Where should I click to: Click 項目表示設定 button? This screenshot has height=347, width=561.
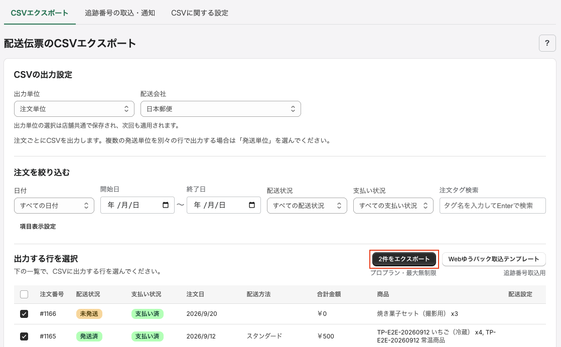(x=38, y=226)
